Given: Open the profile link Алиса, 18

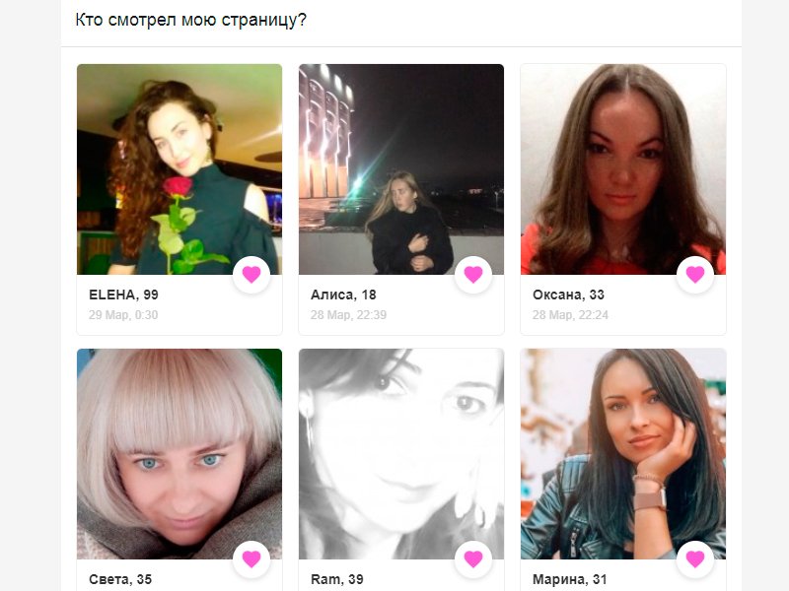Looking at the screenshot, I should pos(343,295).
